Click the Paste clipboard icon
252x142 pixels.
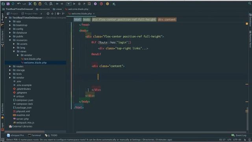coord(40,4)
